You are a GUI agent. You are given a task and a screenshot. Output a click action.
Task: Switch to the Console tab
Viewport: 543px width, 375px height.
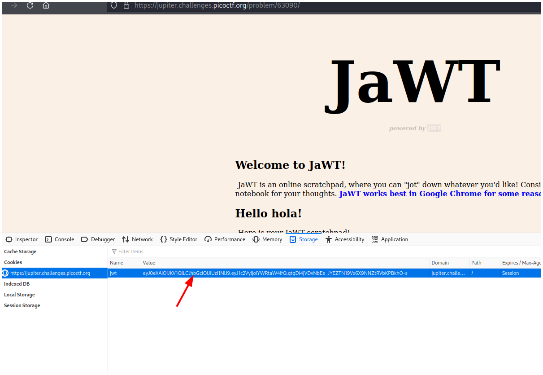click(x=60, y=239)
